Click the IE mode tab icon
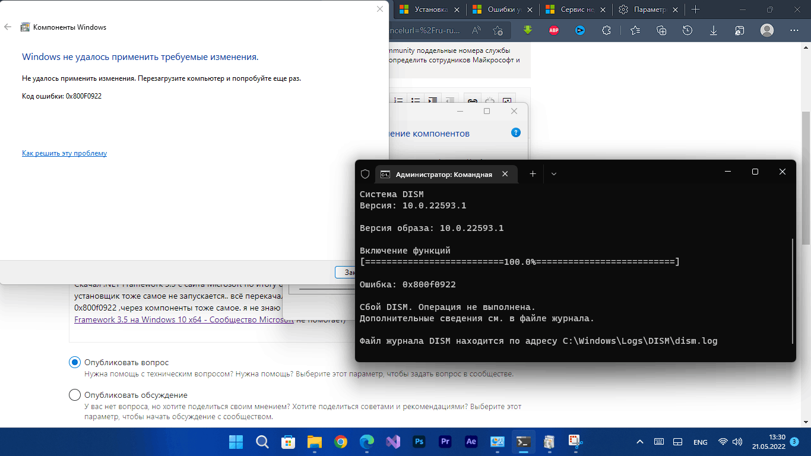This screenshot has width=811, height=456. [x=739, y=30]
